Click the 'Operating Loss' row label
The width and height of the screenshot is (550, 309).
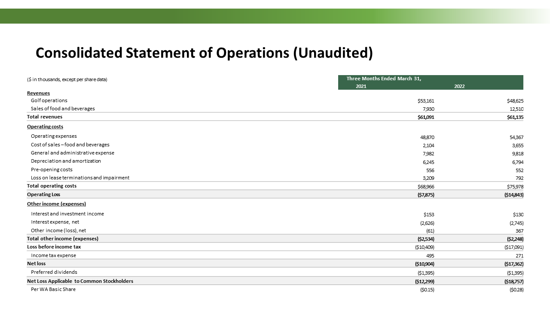(x=43, y=194)
